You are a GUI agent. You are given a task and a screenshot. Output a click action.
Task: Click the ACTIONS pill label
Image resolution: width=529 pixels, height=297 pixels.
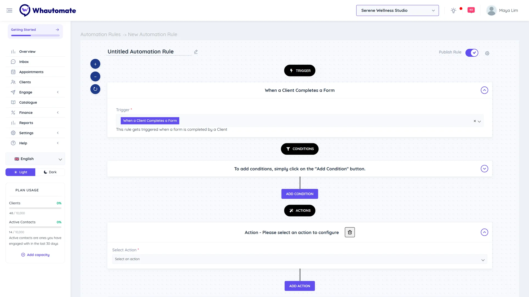pyautogui.click(x=300, y=211)
